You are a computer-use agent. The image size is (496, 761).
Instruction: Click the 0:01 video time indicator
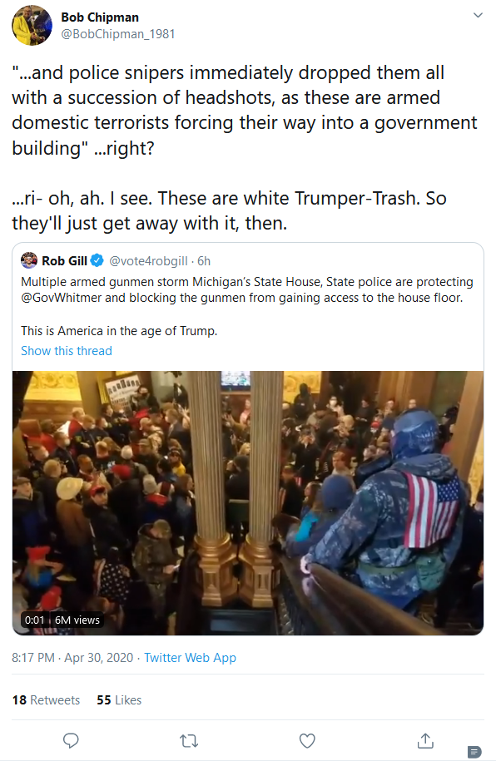point(34,620)
